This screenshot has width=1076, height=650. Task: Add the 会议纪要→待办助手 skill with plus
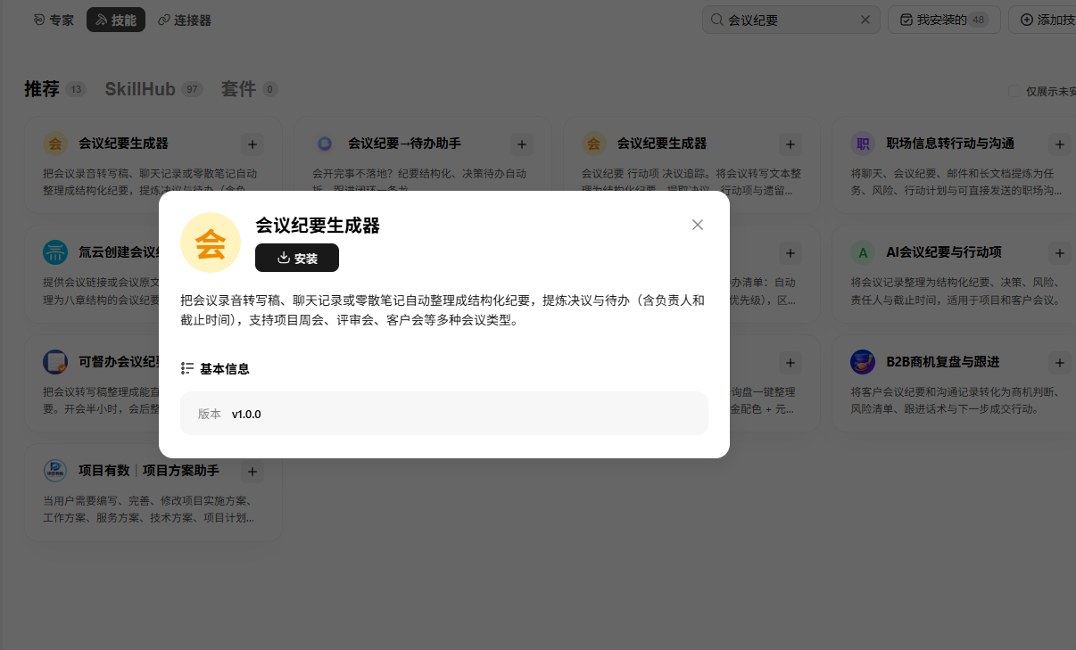tap(522, 144)
